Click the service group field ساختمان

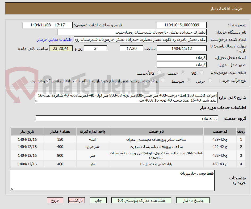click(127, 118)
